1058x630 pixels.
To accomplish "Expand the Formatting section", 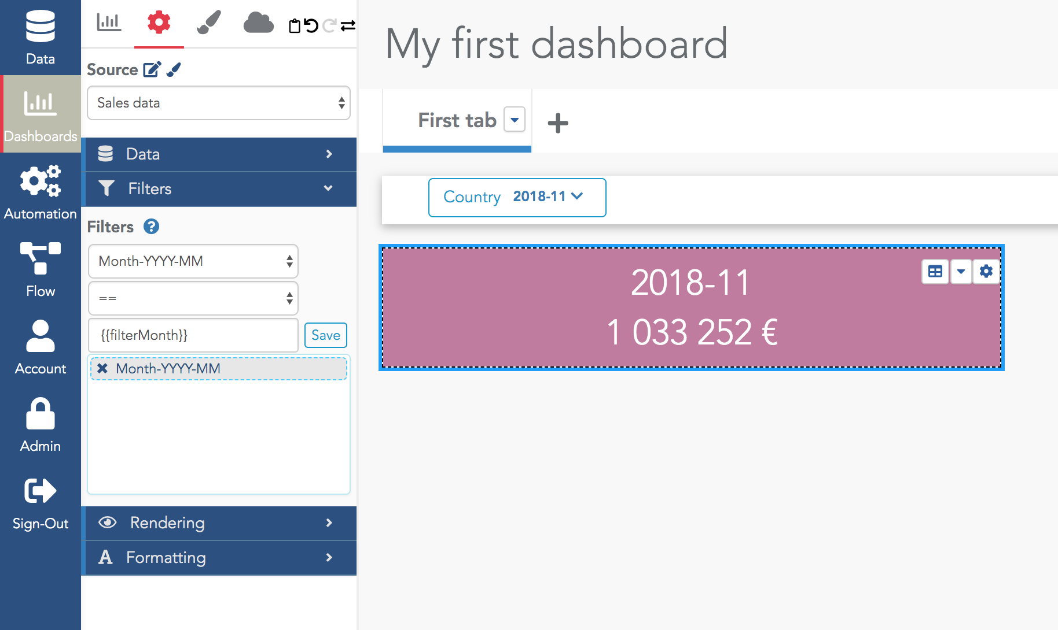I will (219, 558).
